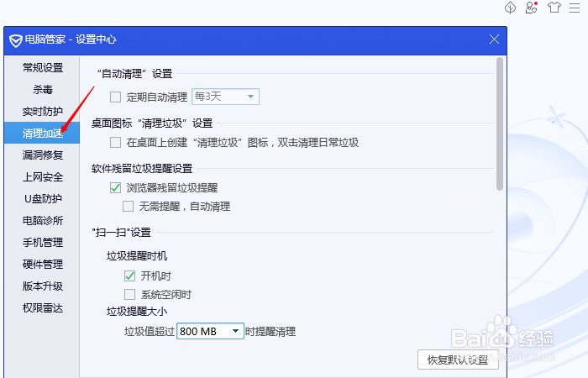Click the 垃圾提醒时机 label
The height and width of the screenshot is (378, 588).
pyautogui.click(x=137, y=256)
